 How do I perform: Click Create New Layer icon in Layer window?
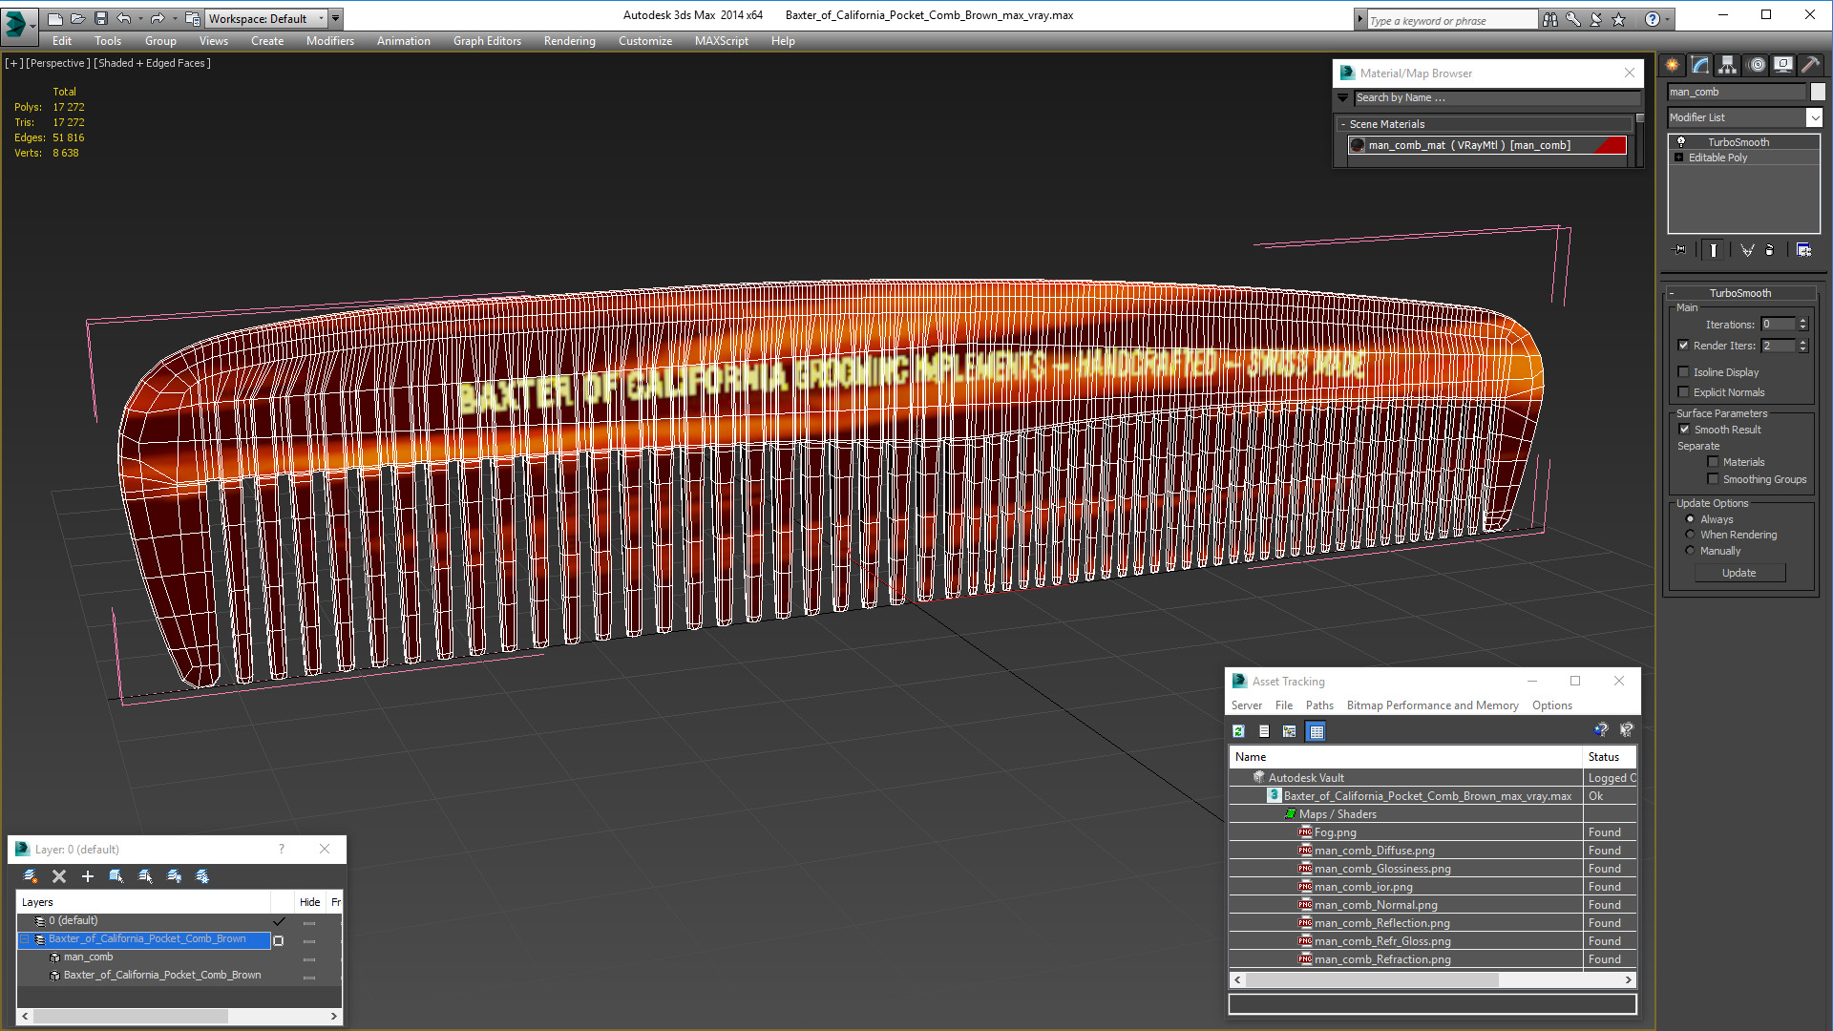31,876
